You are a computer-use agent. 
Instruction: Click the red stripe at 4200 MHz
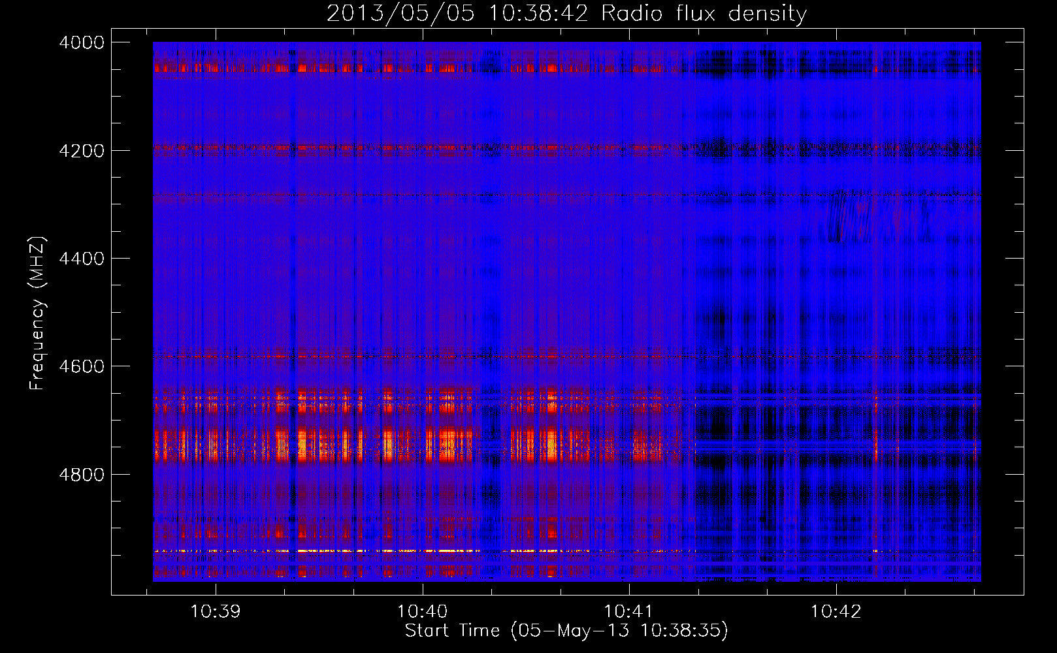point(418,148)
